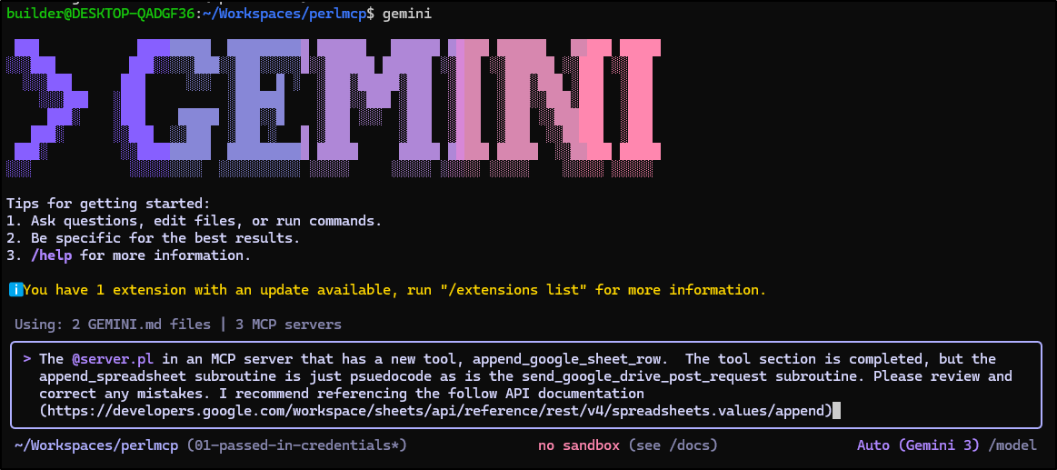This screenshot has width=1057, height=470.
Task: Click the 2 GEMINI.md files indicator
Action: click(141, 325)
